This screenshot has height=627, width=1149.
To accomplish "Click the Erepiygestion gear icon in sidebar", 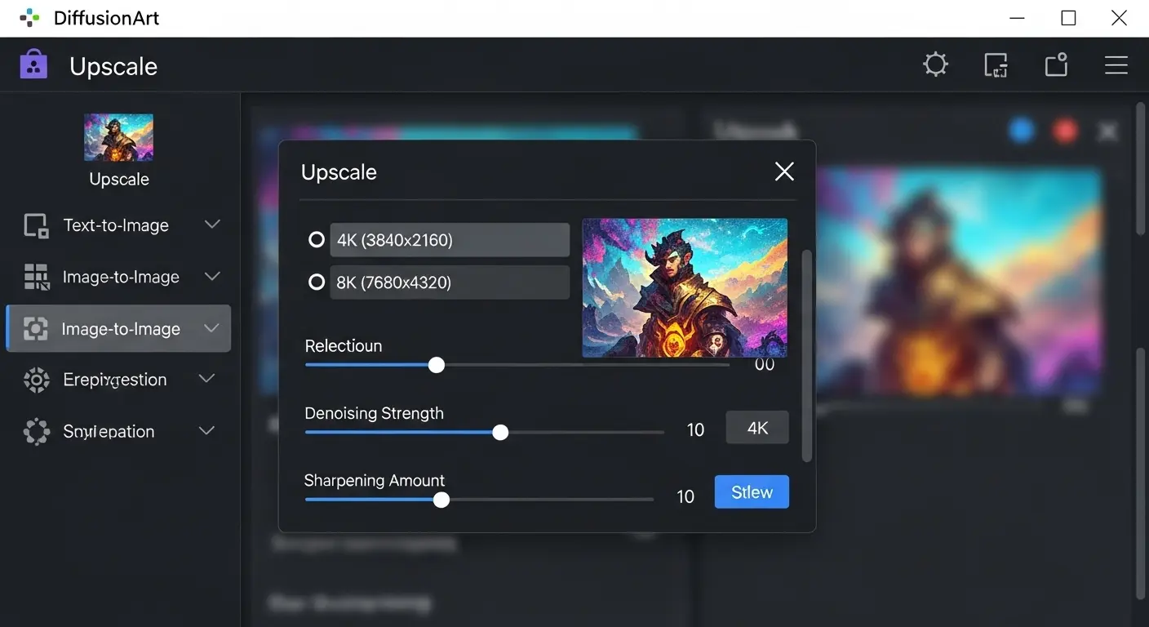I will pos(36,380).
